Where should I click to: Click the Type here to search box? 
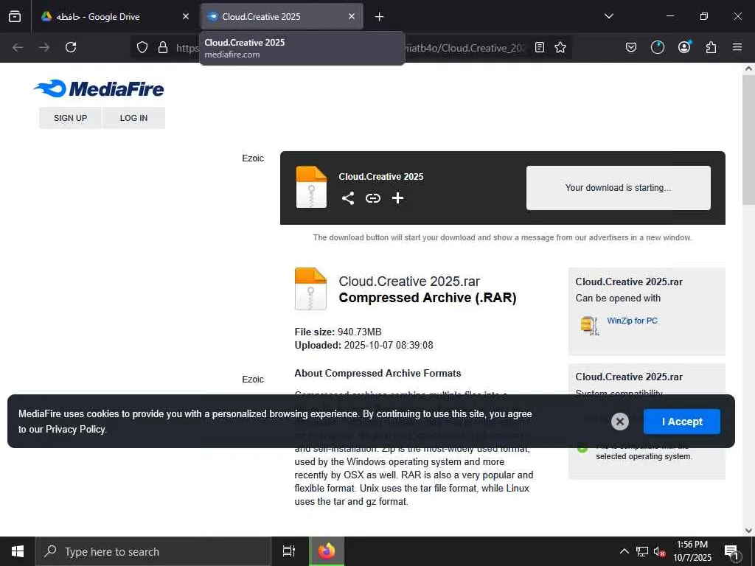(153, 551)
